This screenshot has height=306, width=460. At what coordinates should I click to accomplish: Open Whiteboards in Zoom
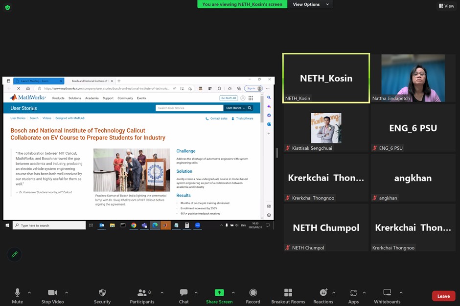(387, 296)
